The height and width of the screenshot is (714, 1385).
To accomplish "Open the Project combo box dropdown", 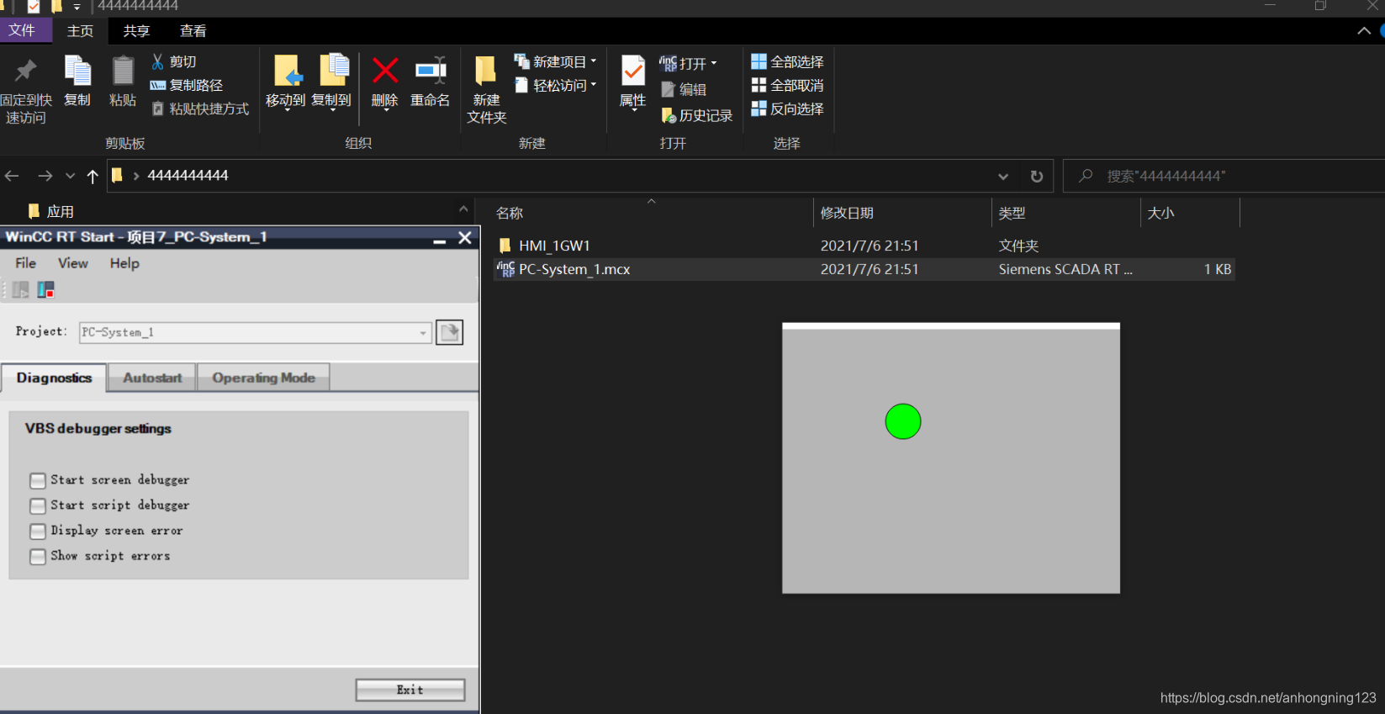I will click(x=423, y=332).
